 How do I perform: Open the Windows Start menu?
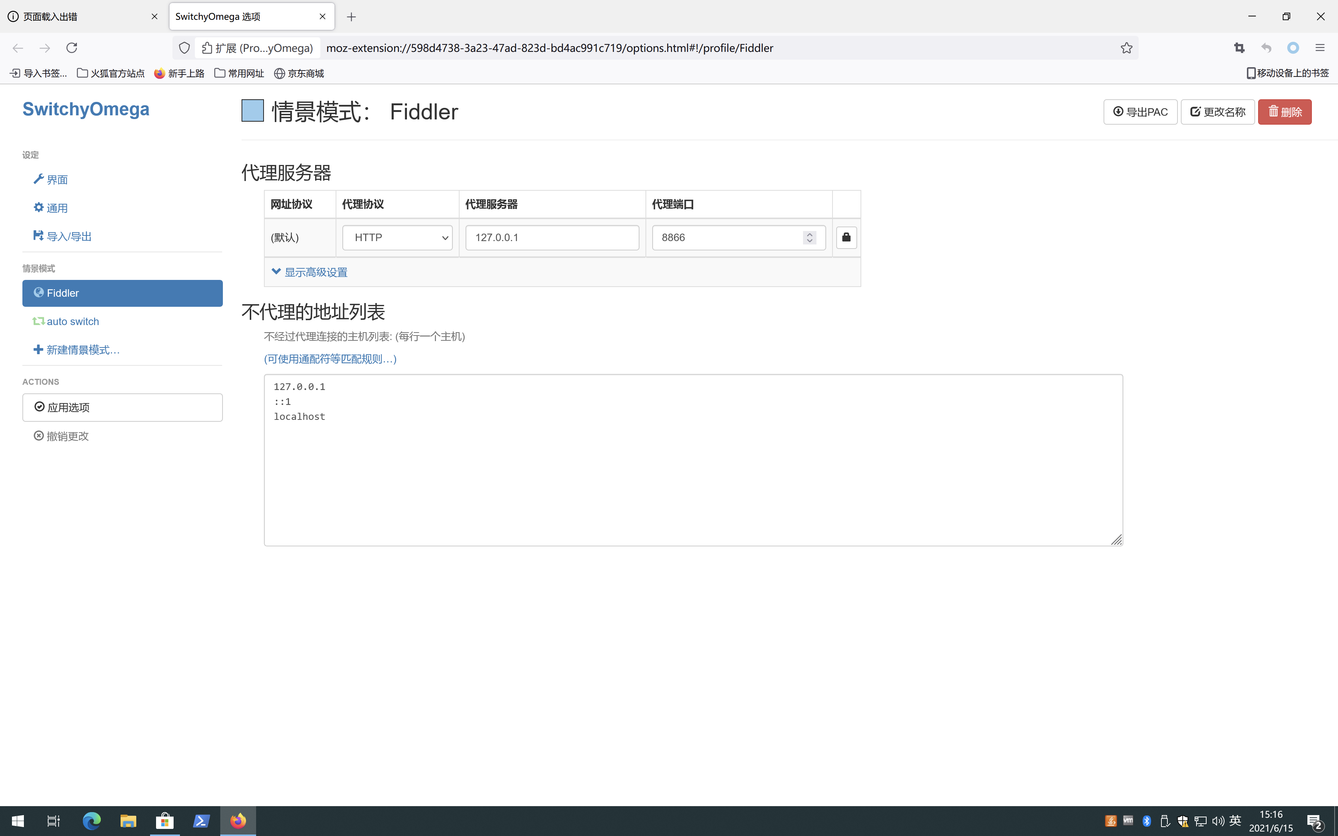18,821
